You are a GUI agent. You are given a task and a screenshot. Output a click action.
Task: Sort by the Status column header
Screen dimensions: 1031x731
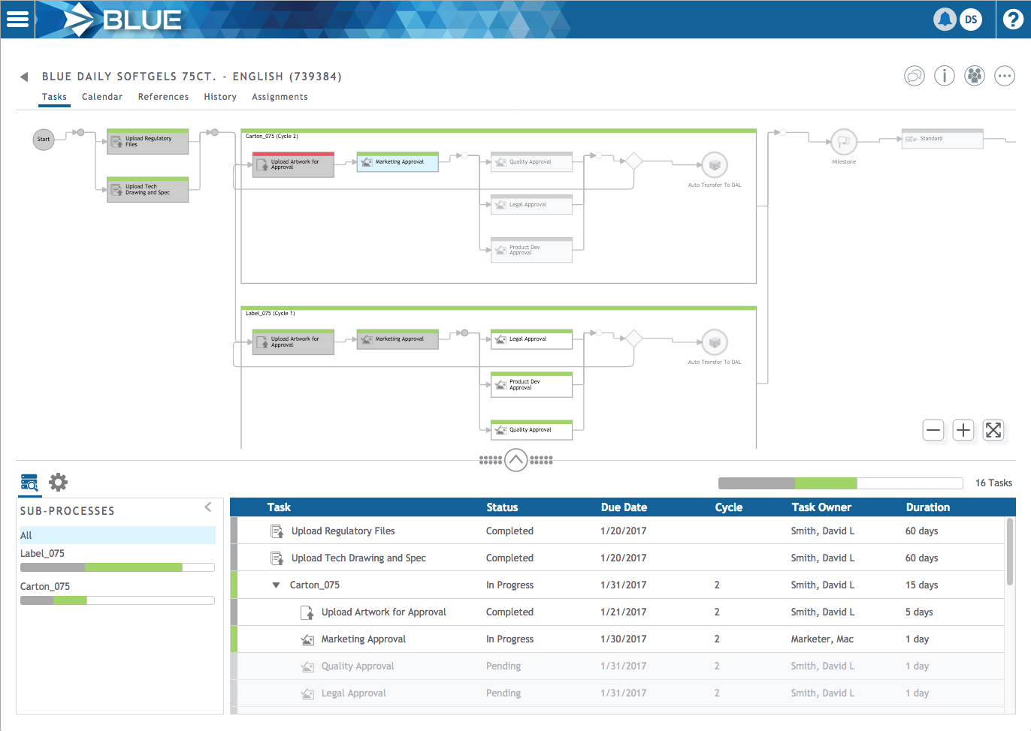[502, 507]
